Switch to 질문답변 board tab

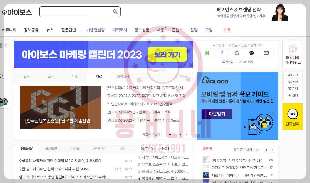[51, 149]
